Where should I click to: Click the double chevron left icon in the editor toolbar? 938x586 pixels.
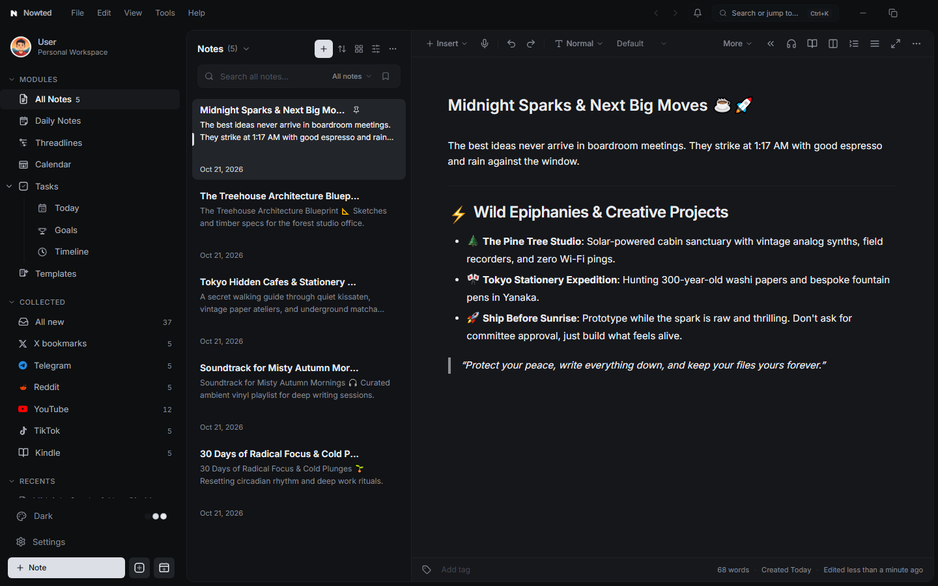tap(771, 44)
